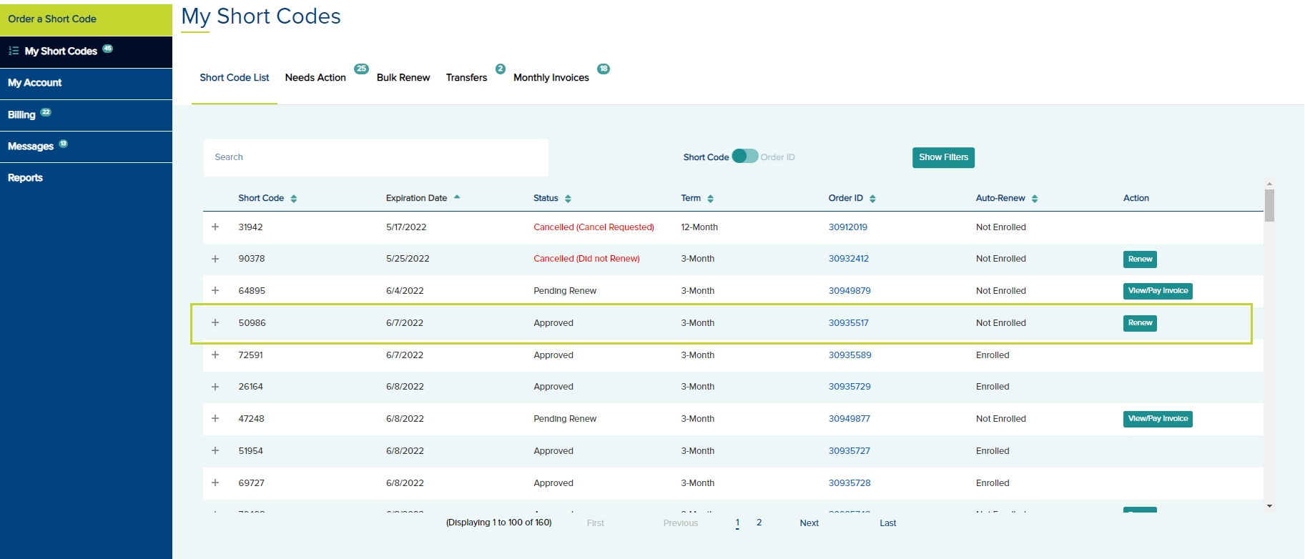
Task: Renew short code 90378
Action: [1140, 259]
